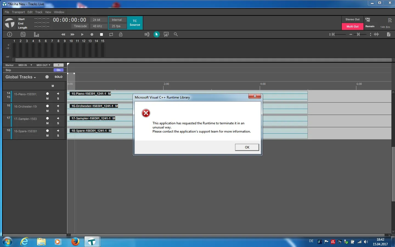Open the session info icon

10,34
